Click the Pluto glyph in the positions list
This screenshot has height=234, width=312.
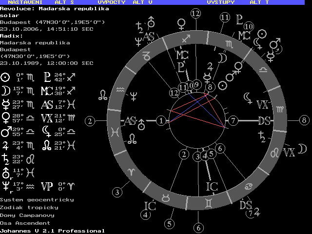(47, 77)
